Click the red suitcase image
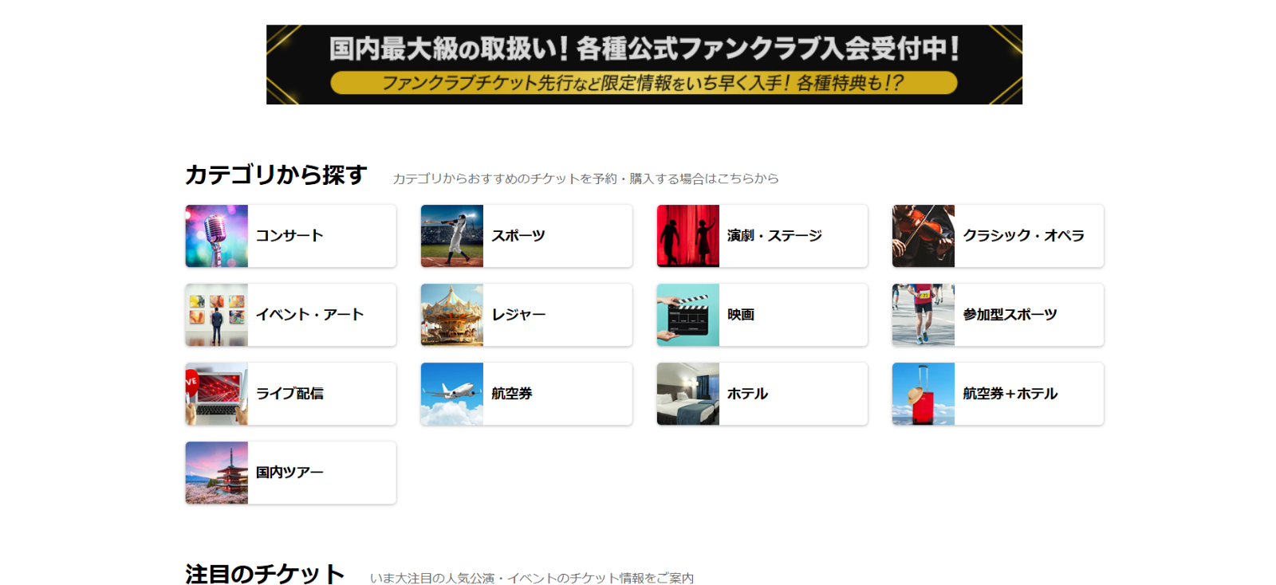Screen dimensions: 1276x585 pos(923,394)
